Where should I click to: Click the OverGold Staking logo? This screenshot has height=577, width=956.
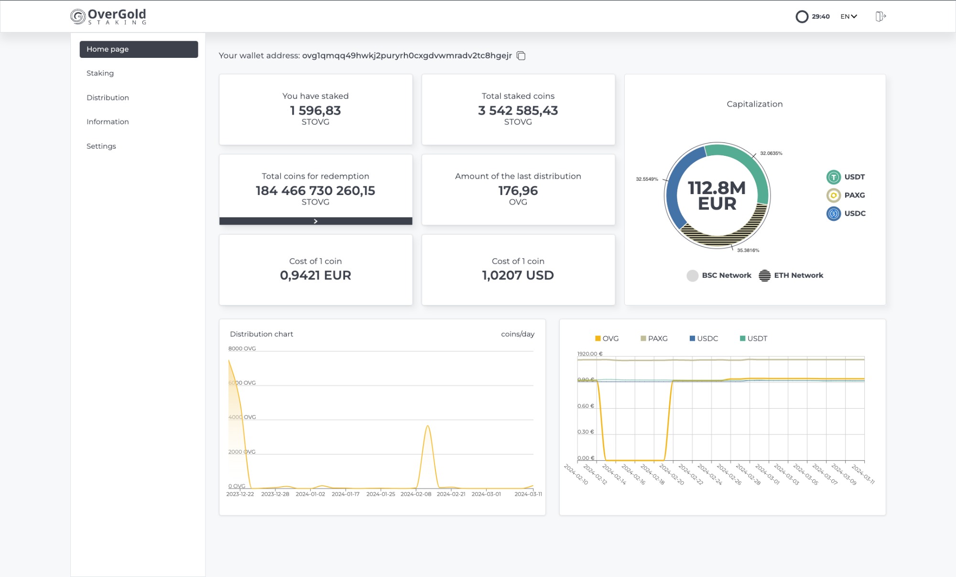coord(109,16)
